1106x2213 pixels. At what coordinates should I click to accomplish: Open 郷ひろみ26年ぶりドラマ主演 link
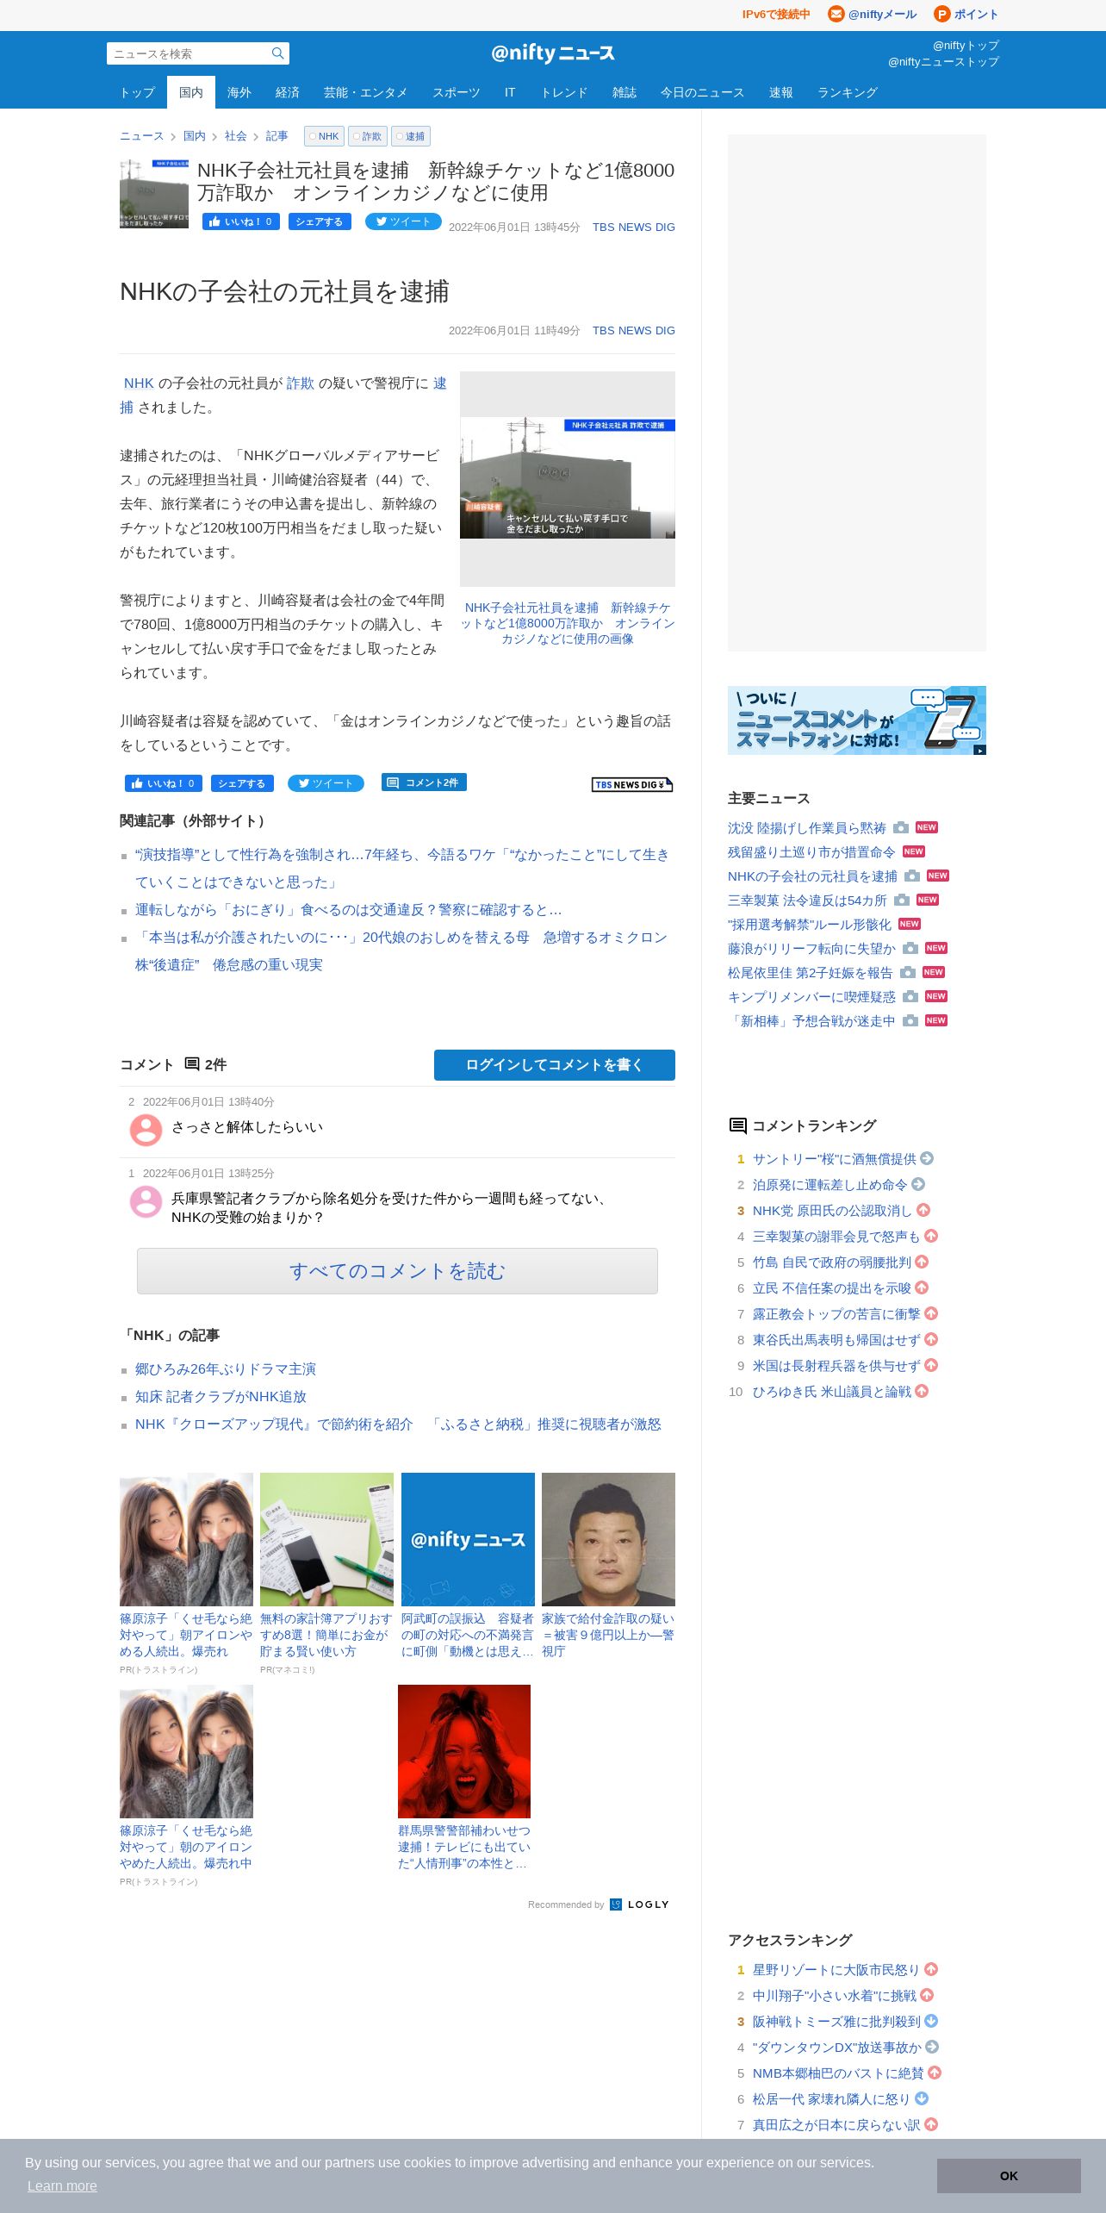click(226, 1369)
